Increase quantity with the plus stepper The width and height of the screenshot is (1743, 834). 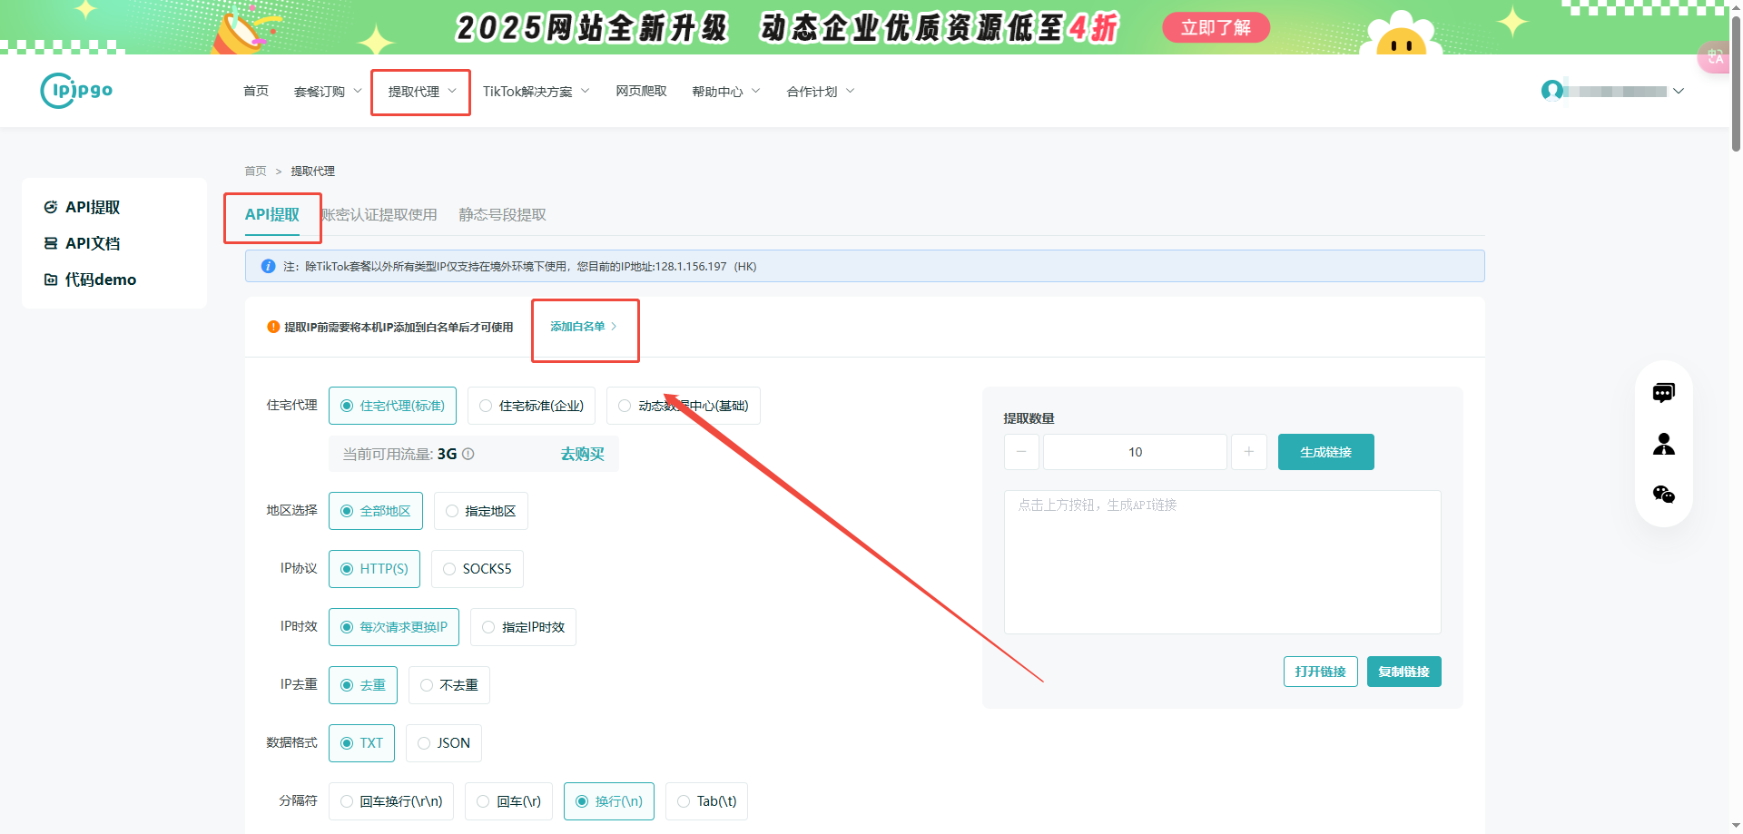pyautogui.click(x=1248, y=452)
